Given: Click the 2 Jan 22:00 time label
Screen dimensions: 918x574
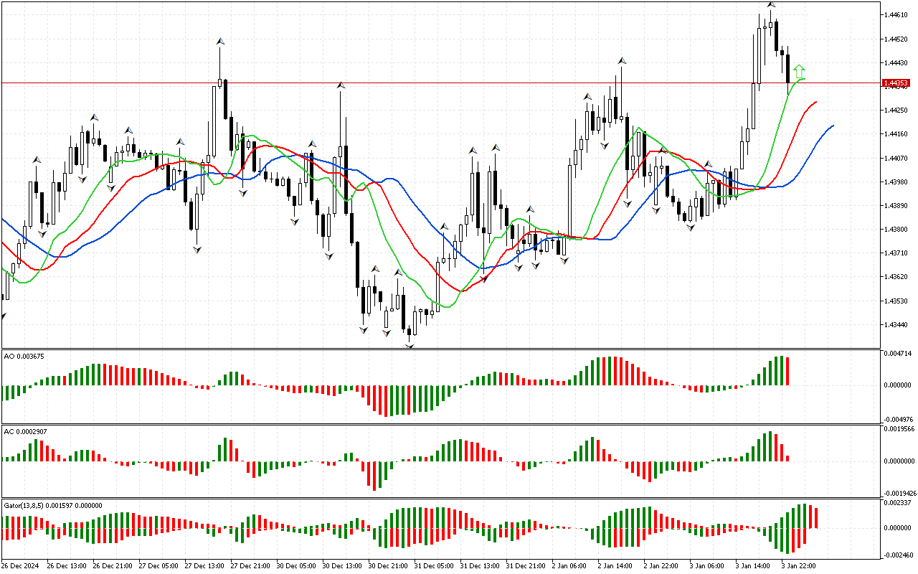Looking at the screenshot, I should pyautogui.click(x=661, y=566).
